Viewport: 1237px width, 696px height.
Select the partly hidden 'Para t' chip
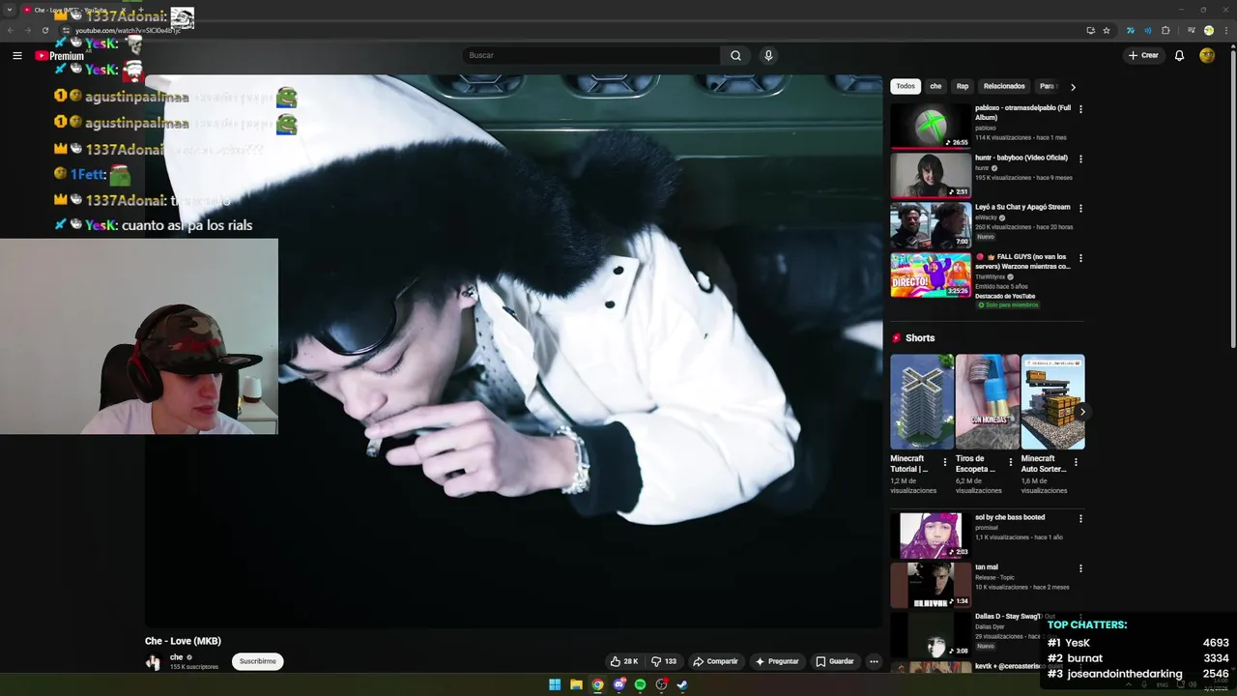(1048, 86)
